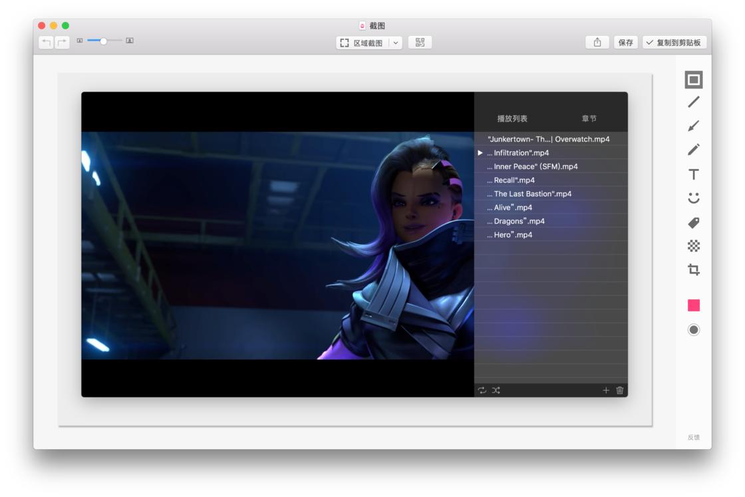Select the straight line tool

(x=693, y=102)
